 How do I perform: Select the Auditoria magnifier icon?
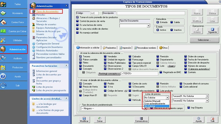pos(3,58)
